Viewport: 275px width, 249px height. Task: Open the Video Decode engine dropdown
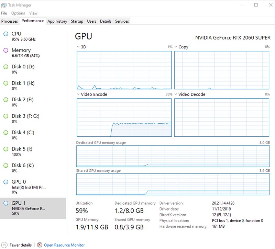click(176, 94)
